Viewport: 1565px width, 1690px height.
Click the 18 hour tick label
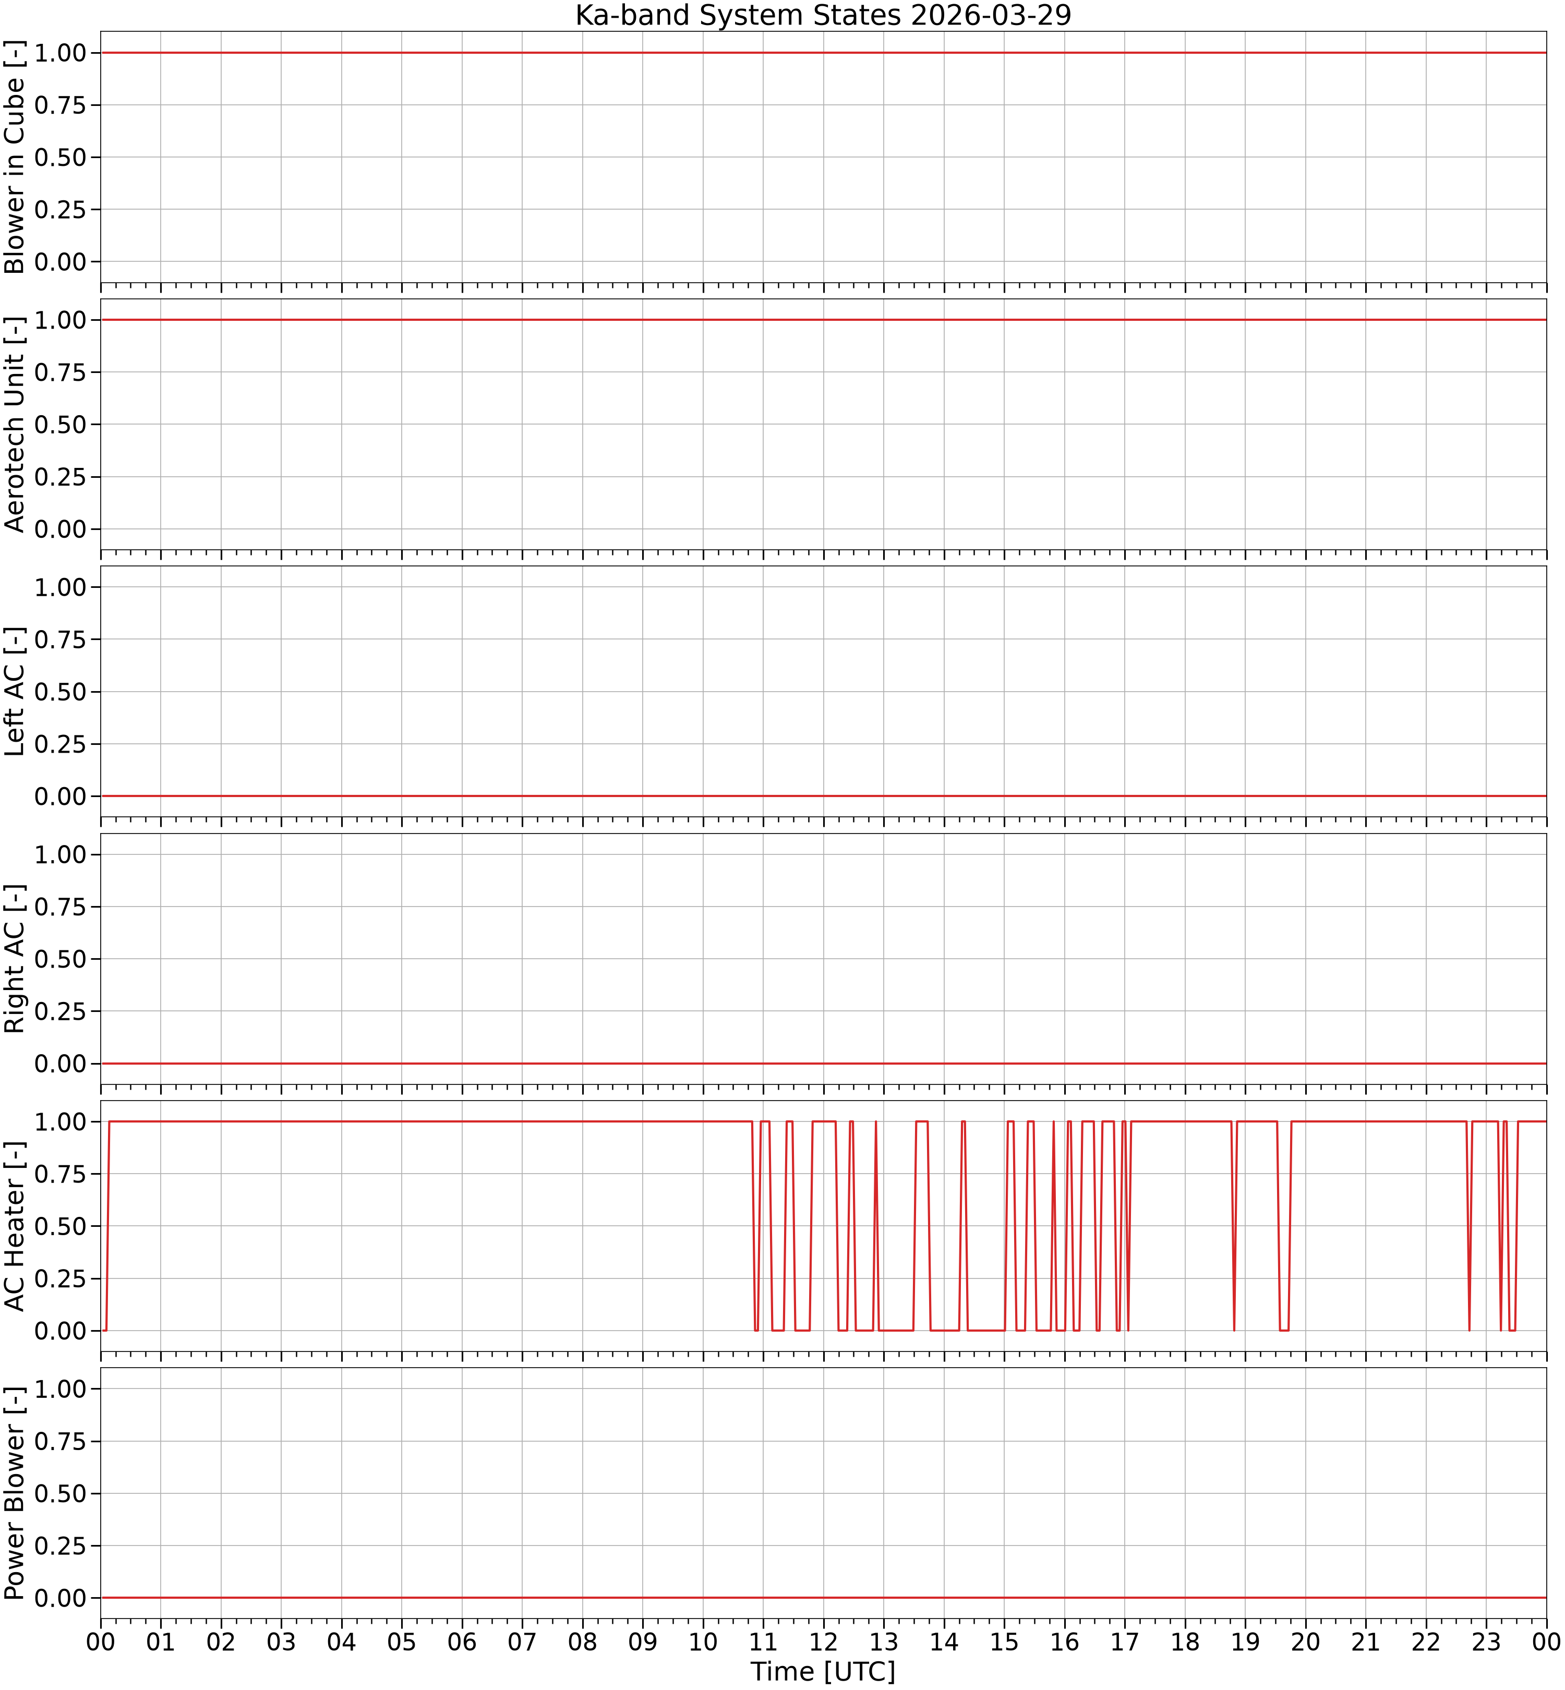pos(1185,1643)
